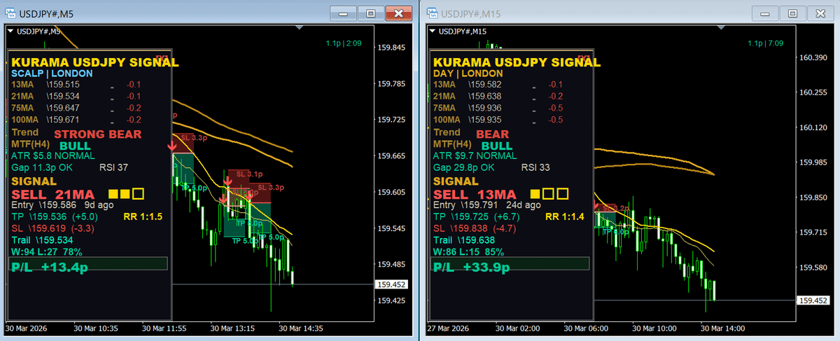Click the SELL 13MA signal text
The image size is (840, 341).
pyautogui.click(x=475, y=193)
